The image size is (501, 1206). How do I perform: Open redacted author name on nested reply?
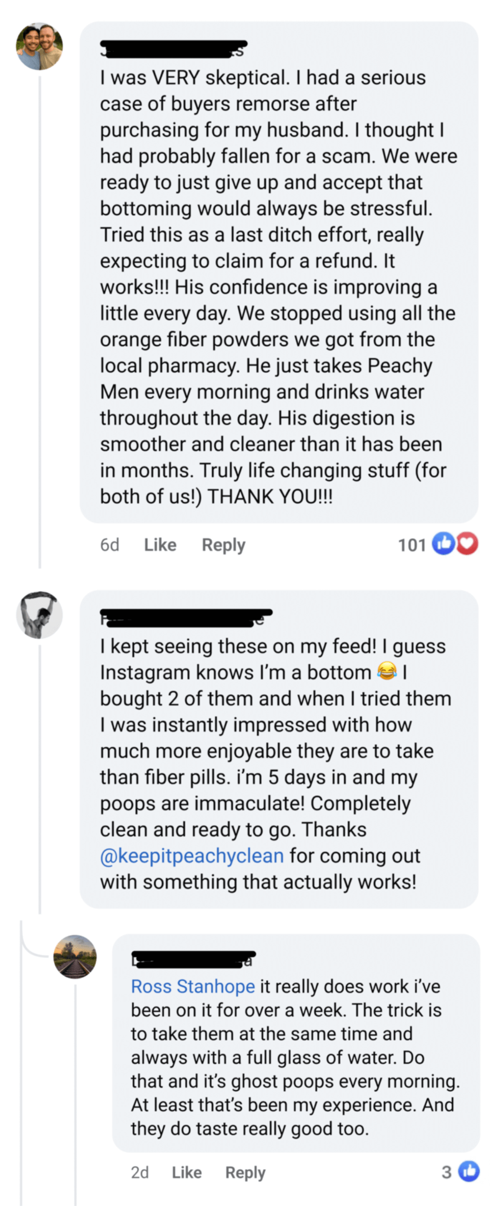193,960
